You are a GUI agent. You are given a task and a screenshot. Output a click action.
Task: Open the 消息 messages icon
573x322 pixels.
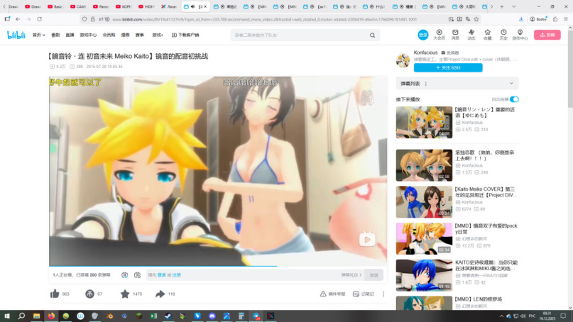coord(455,35)
